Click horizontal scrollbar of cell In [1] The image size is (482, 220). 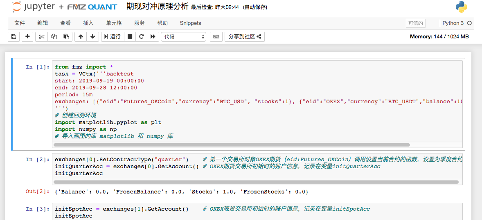pyautogui.click(x=232, y=144)
